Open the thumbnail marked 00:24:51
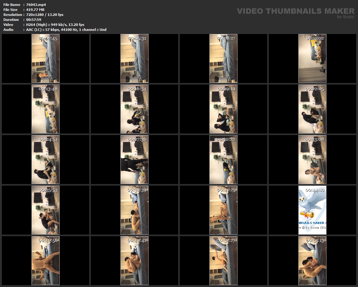This screenshot has width=358, height=287. (x=46, y=159)
